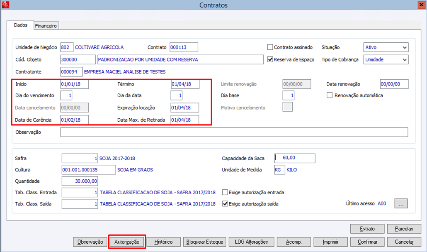427x252 pixels.
Task: Click the Tab. Class. Entrada field
Action: (80, 193)
